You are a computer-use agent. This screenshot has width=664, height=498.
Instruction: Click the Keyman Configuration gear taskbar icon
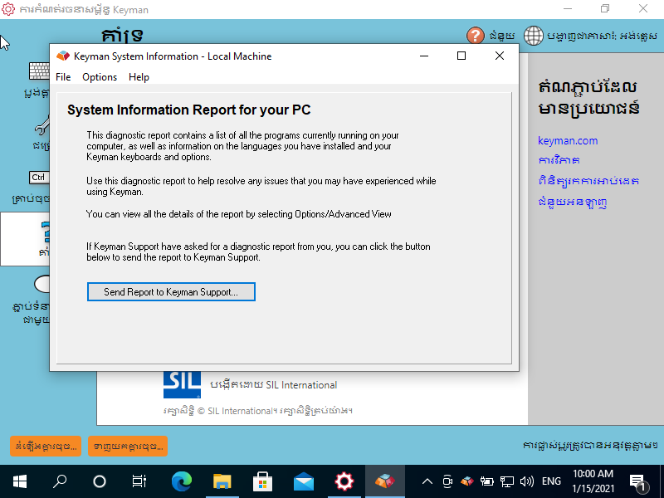pyautogui.click(x=344, y=481)
